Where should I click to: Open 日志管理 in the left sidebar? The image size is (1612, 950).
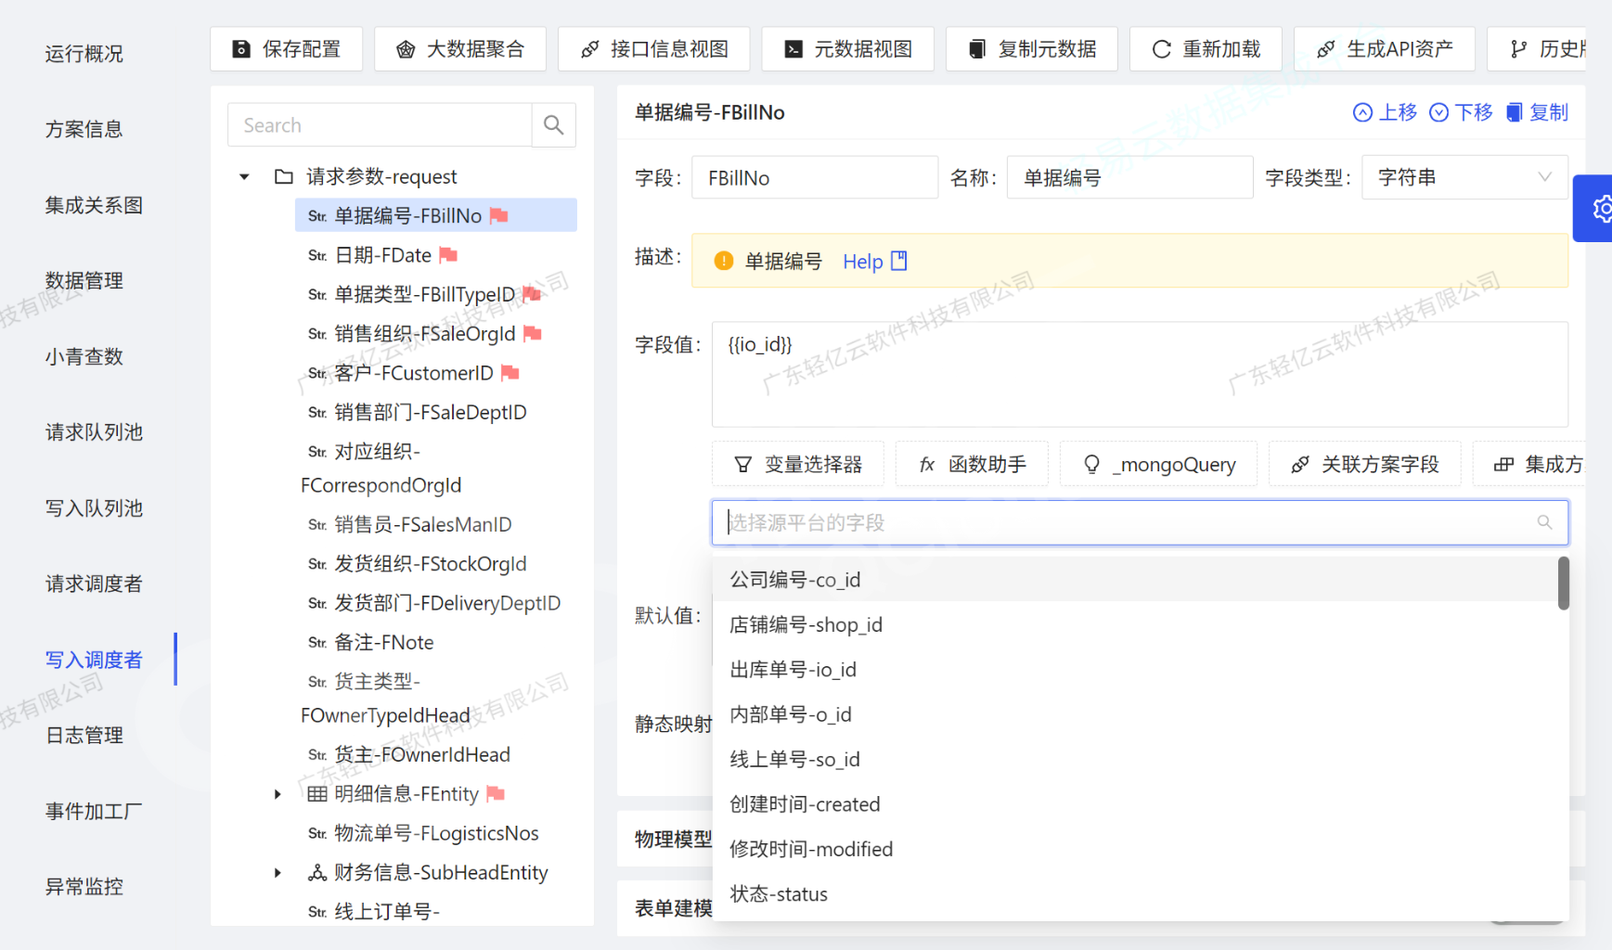(84, 736)
